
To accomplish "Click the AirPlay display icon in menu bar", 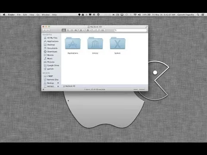I will [x=122, y=15].
